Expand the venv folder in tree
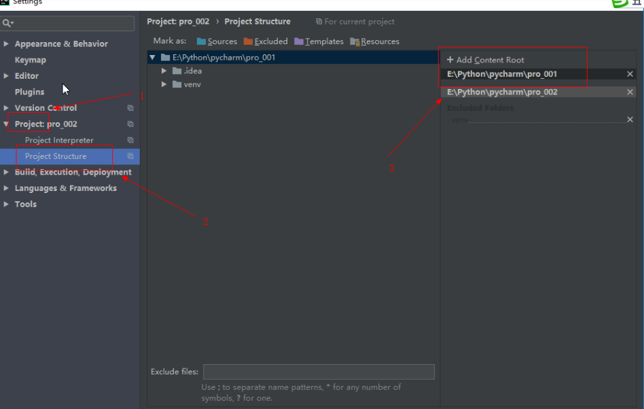The image size is (644, 409). click(164, 84)
